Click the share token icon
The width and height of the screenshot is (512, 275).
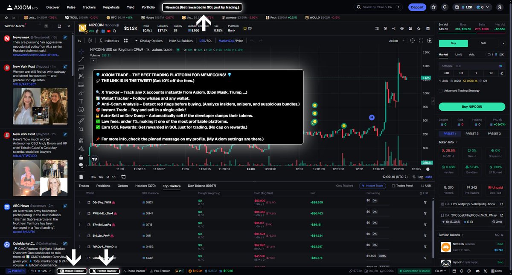pyautogui.click(x=393, y=29)
